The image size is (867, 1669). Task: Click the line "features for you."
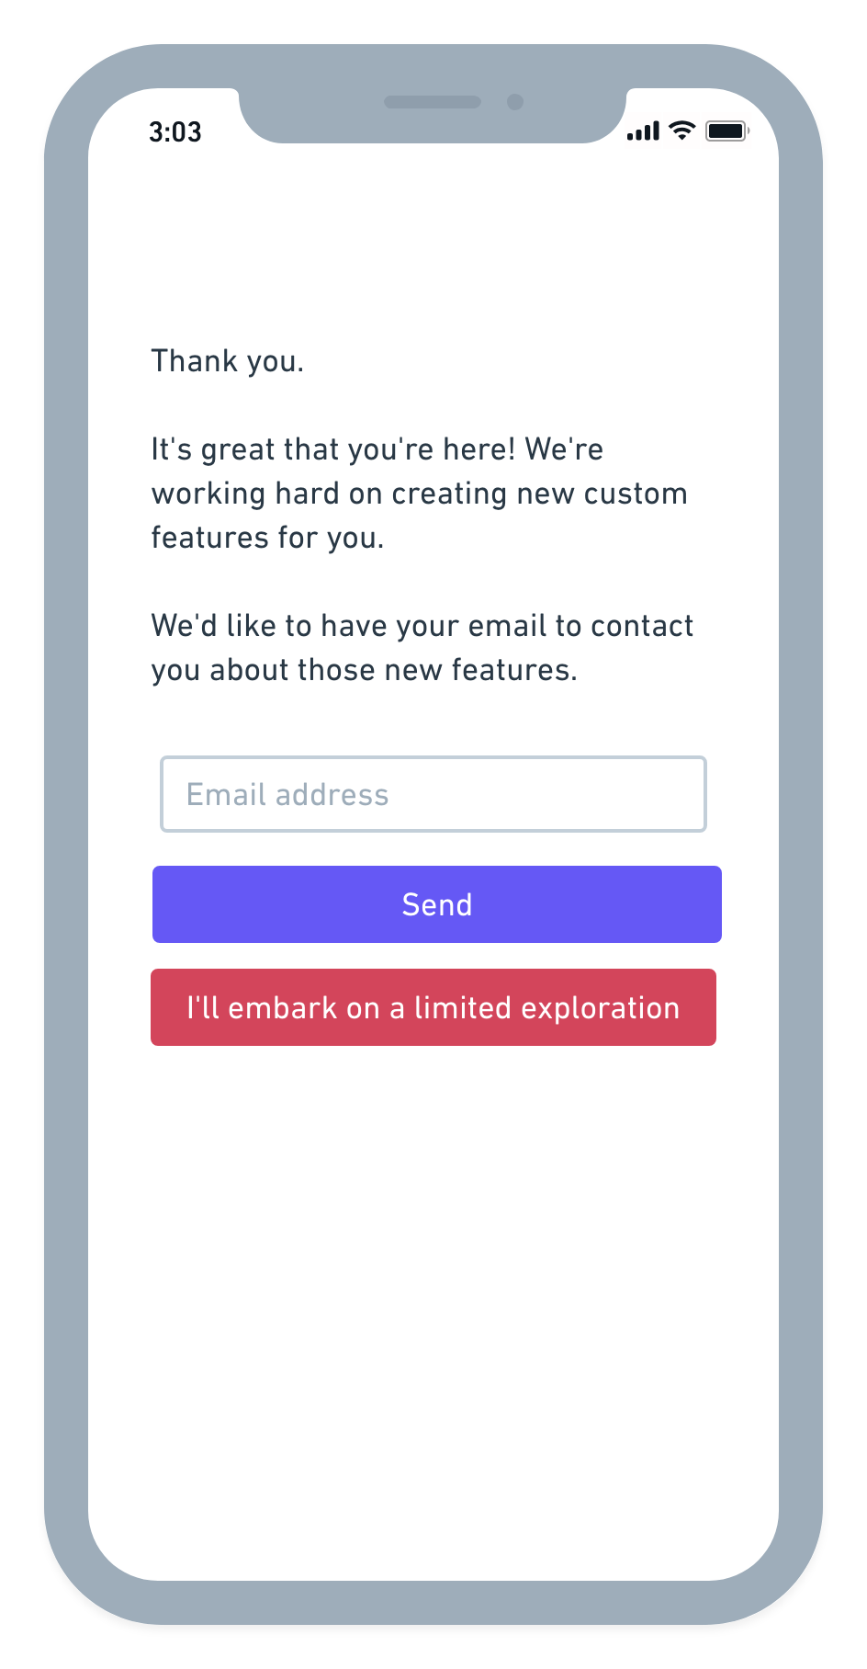268,538
